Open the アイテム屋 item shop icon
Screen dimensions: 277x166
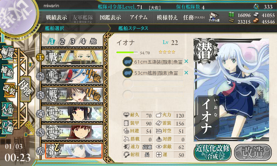(x=214, y=17)
